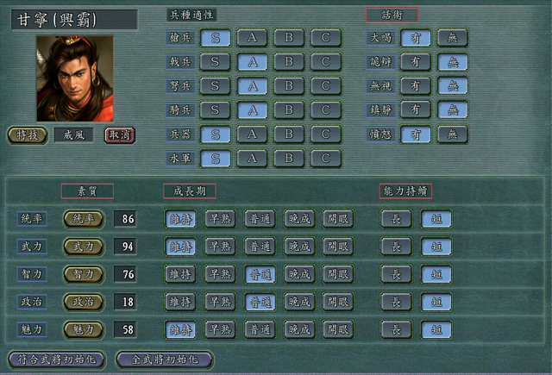Click the 話術 section header
The width and height of the screenshot is (552, 375).
[392, 16]
